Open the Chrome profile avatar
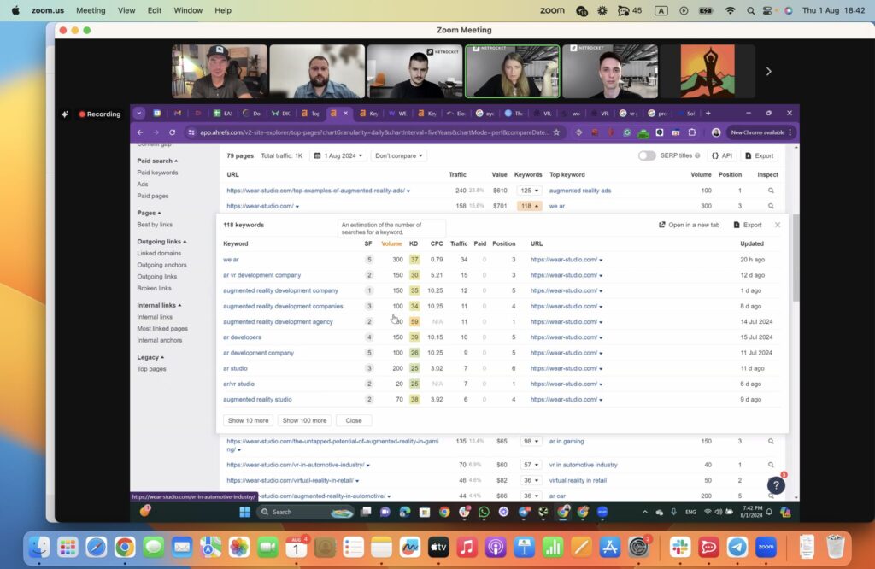Viewport: 875px width, 569px height. coord(716,132)
